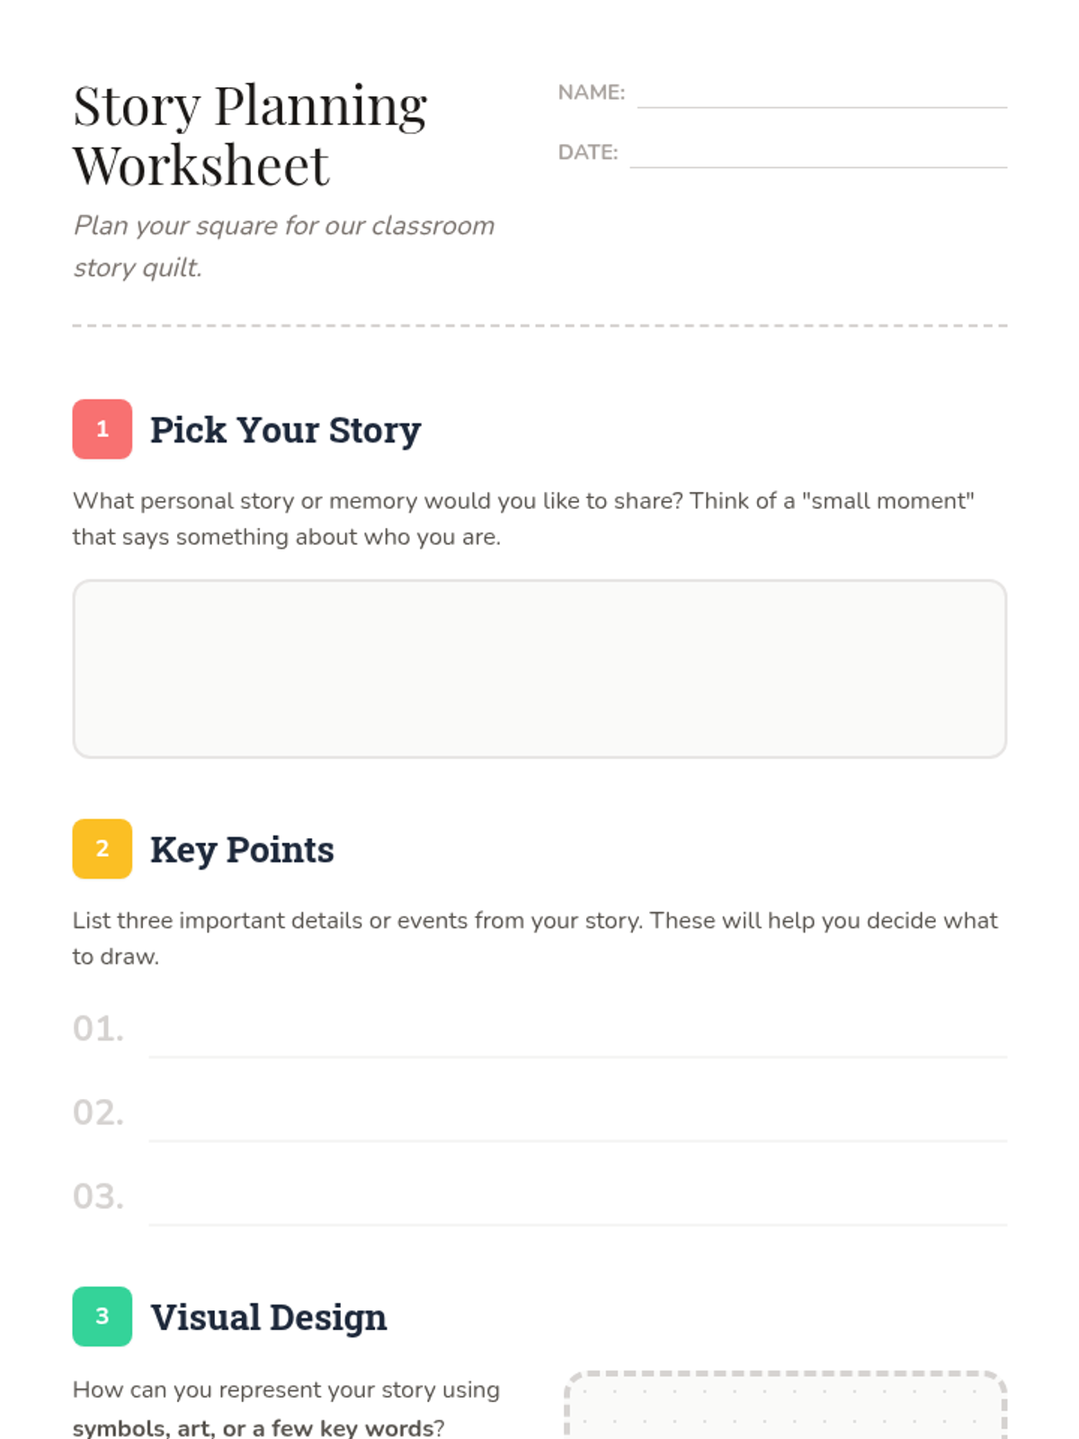Select the 'Key Points' heading
The height and width of the screenshot is (1439, 1079).
click(242, 849)
